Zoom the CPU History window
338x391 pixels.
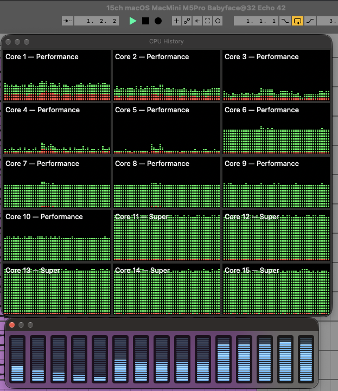pyautogui.click(x=27, y=42)
